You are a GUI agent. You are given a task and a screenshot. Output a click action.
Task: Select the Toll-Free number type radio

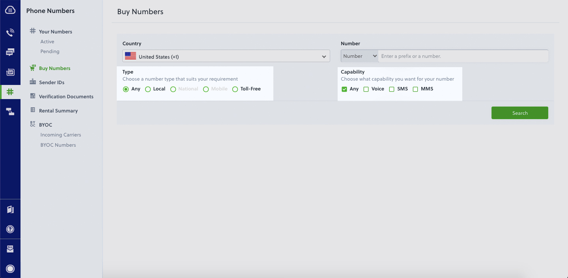(235, 89)
